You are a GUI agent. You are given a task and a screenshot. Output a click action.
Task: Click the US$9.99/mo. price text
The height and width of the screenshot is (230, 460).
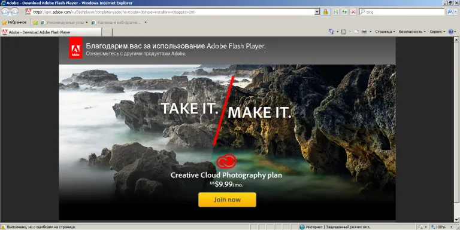click(x=226, y=185)
